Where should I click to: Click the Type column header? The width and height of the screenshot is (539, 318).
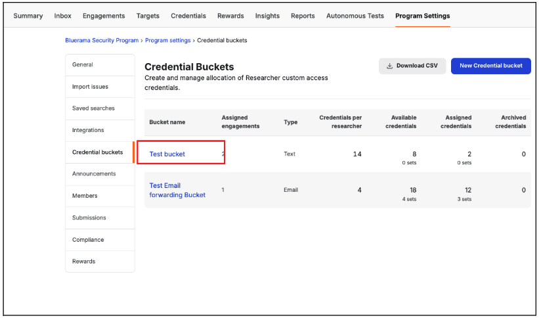290,122
